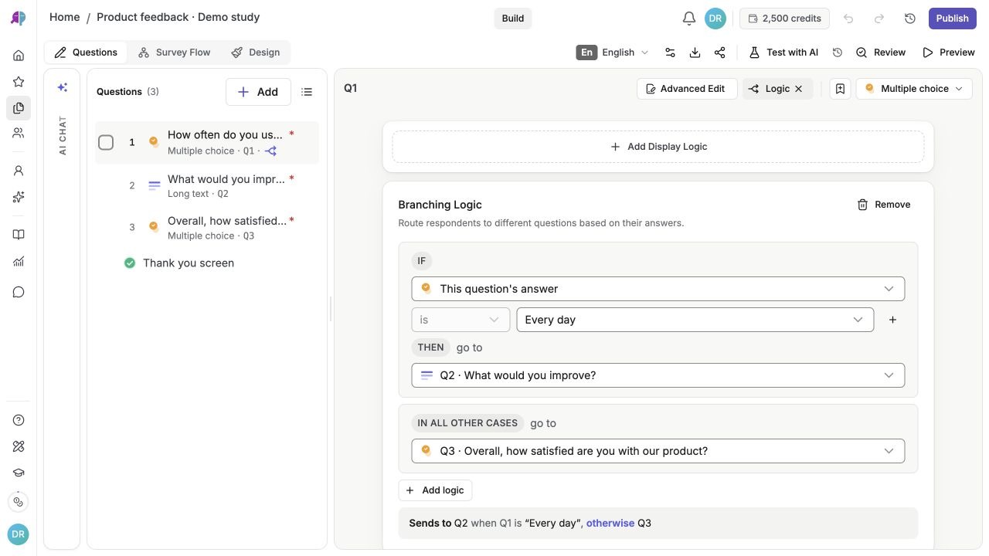The height and width of the screenshot is (556, 989).
Task: Click the plus icon beside Every day
Action: (x=892, y=320)
